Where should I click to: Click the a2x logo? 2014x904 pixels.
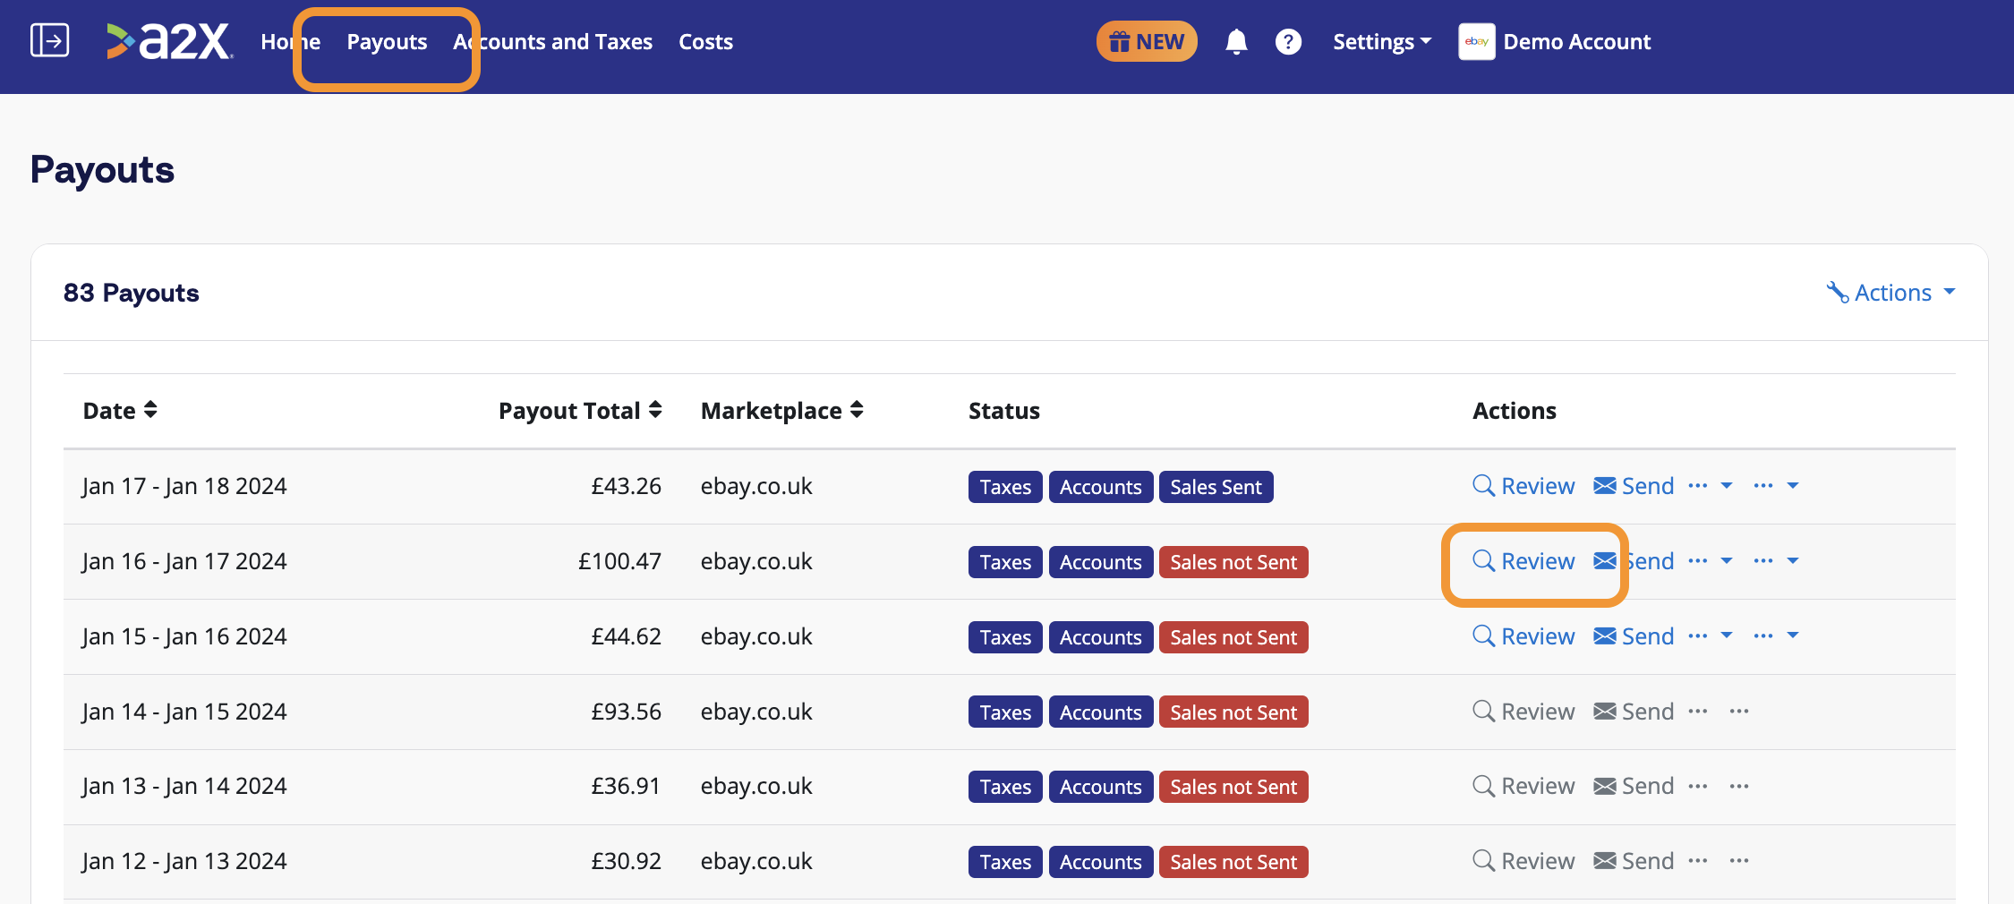(170, 41)
